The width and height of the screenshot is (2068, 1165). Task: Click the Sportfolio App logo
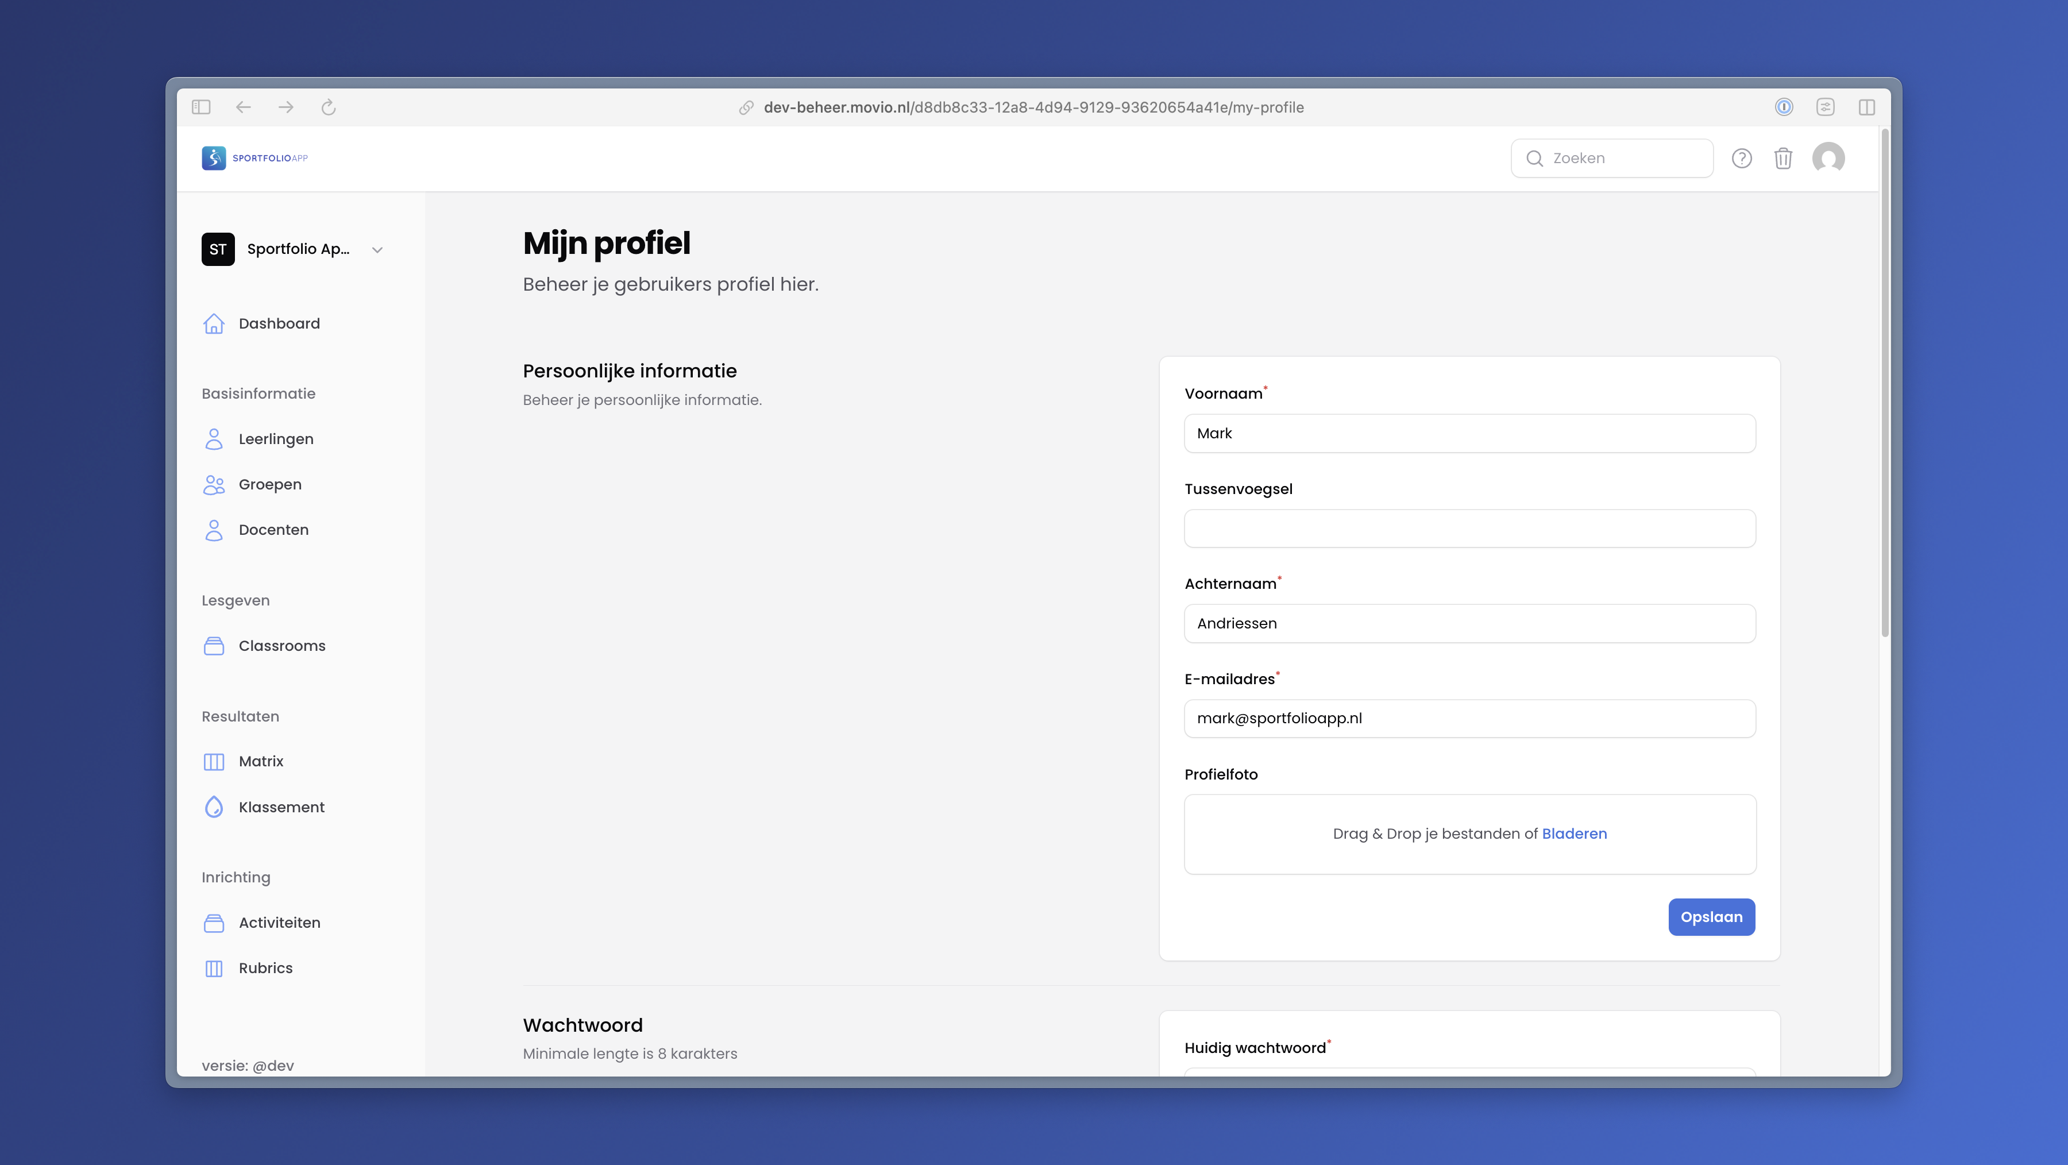[254, 158]
